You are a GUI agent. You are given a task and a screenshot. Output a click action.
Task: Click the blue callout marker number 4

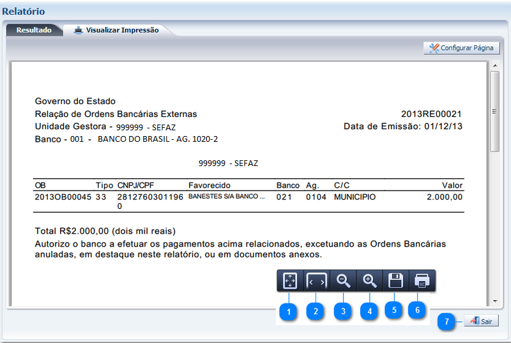tap(369, 311)
